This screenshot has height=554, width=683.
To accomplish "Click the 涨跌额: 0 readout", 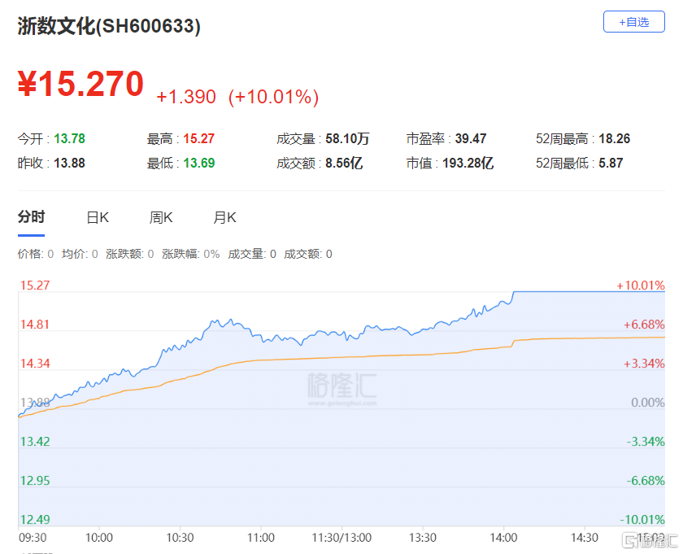I will (x=130, y=254).
